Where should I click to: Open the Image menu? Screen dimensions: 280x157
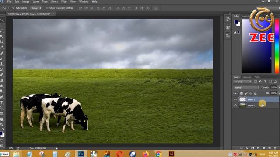pyautogui.click(x=25, y=2)
